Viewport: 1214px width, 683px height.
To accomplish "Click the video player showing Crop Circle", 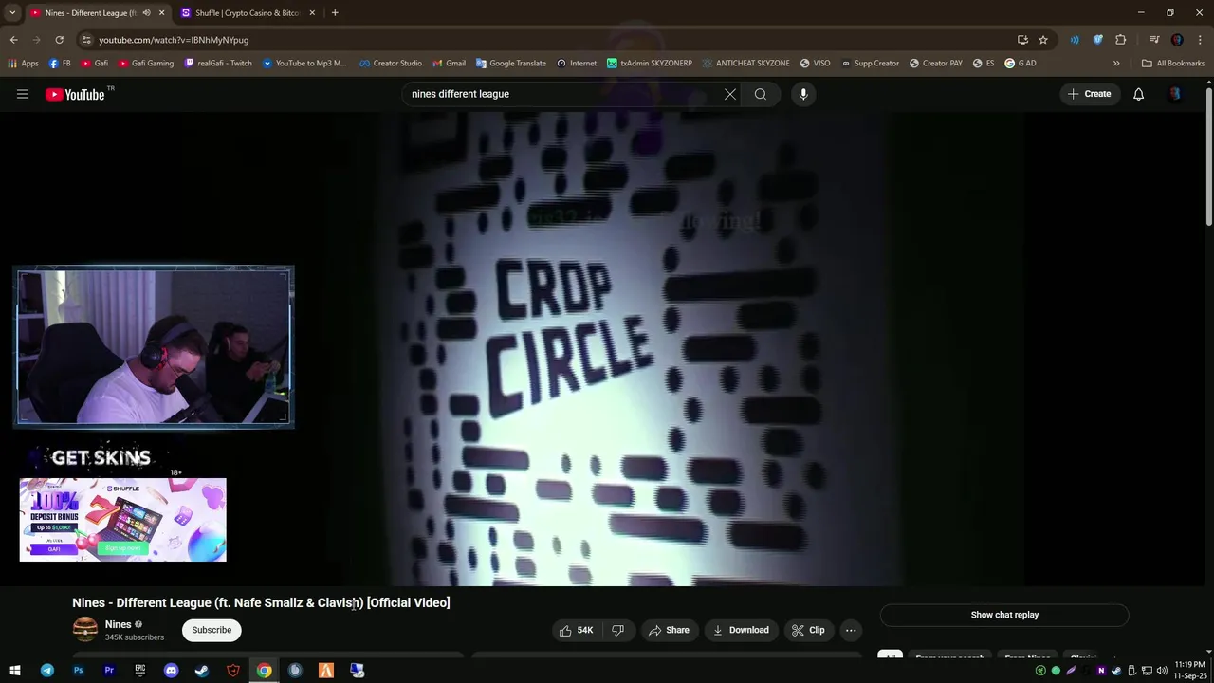I will [607, 349].
